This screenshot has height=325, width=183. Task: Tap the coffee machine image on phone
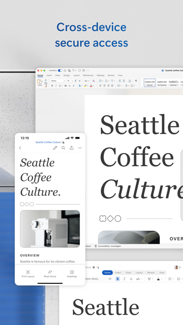(50, 229)
